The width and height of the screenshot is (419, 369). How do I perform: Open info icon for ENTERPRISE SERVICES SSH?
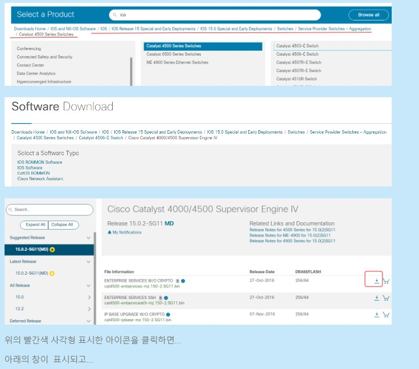tap(166, 298)
